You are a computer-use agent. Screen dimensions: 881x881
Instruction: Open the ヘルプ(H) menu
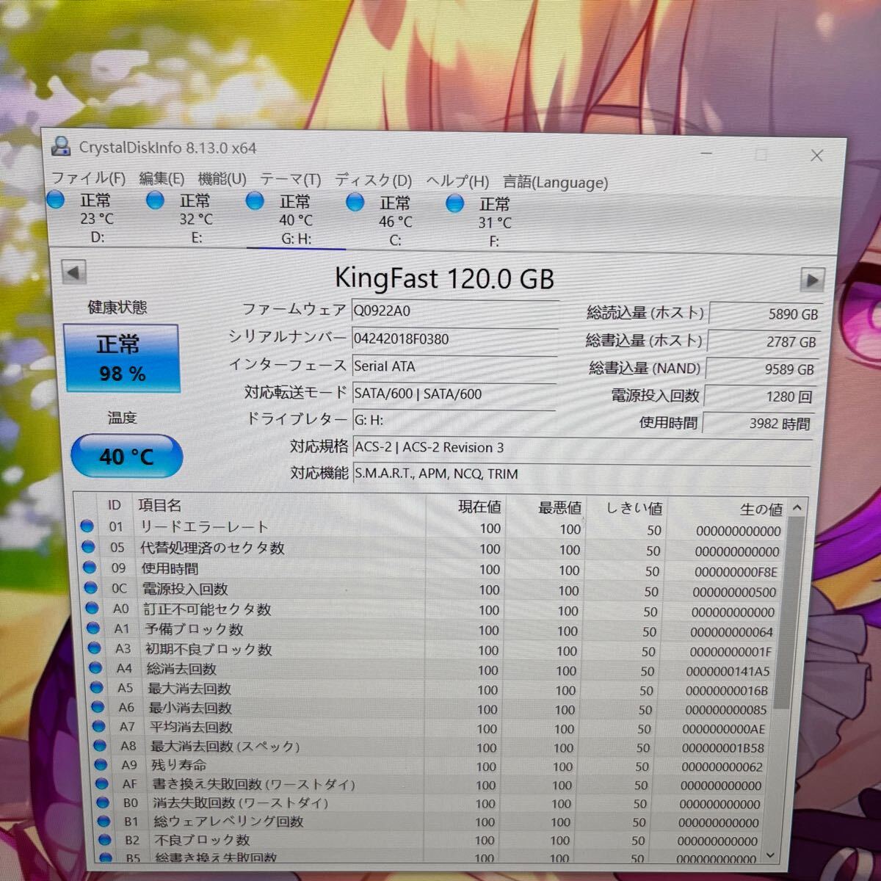click(457, 181)
